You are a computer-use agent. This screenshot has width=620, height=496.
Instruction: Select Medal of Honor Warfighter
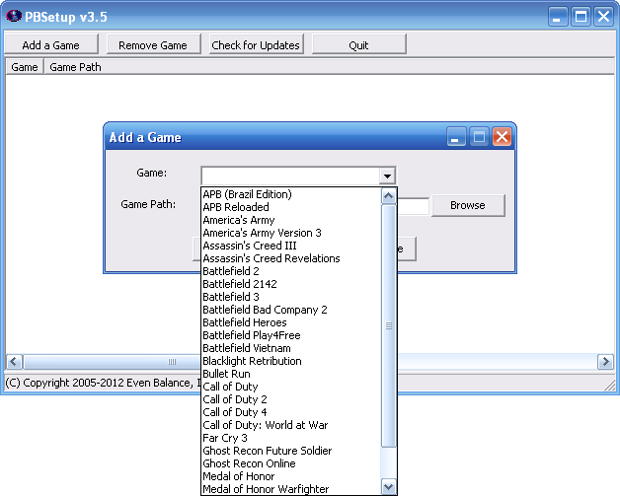point(291,489)
